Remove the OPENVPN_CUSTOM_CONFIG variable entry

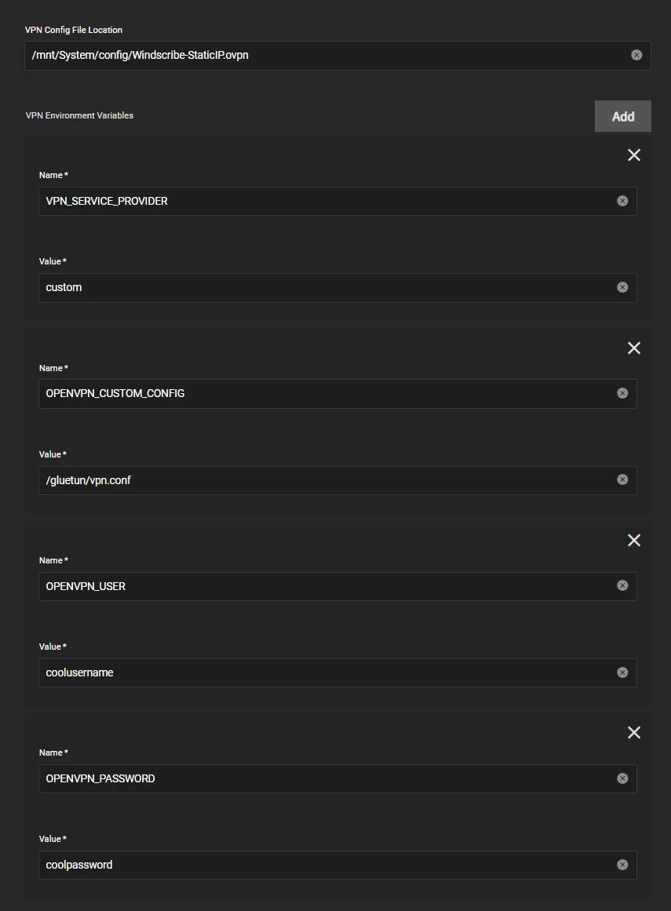pyautogui.click(x=634, y=348)
